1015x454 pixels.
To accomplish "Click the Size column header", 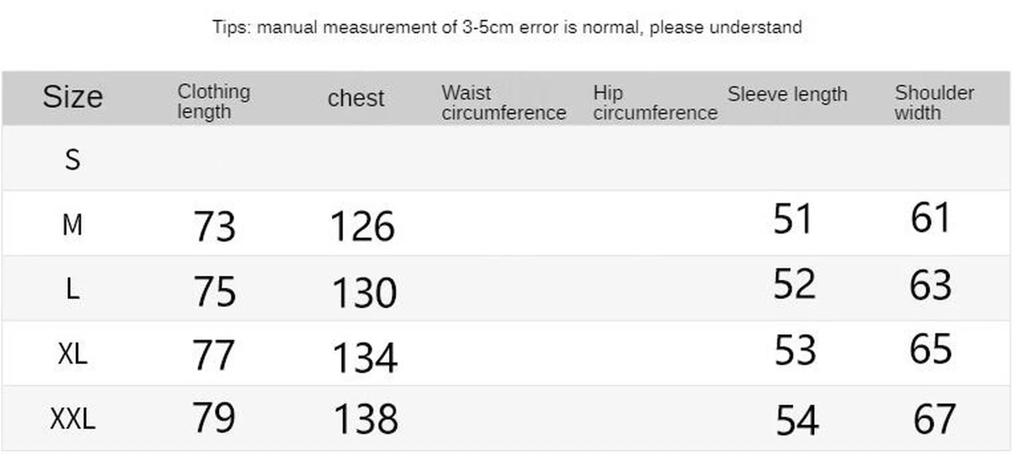I will [73, 97].
